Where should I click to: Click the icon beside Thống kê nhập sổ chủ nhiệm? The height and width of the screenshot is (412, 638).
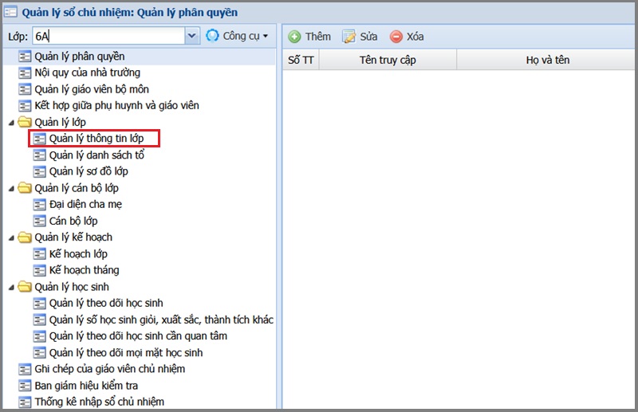pyautogui.click(x=25, y=402)
